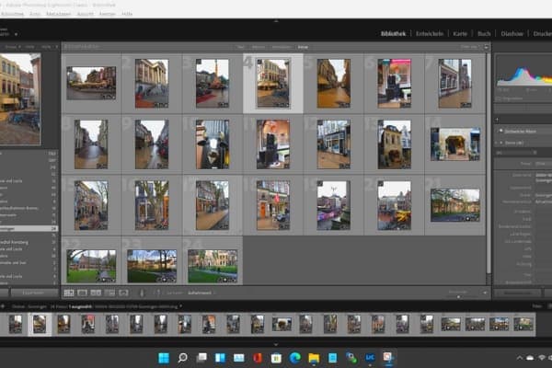Screen dimensions: 552x368
Task: Open the filmstrip source path dropdown arrow
Action: [180, 306]
